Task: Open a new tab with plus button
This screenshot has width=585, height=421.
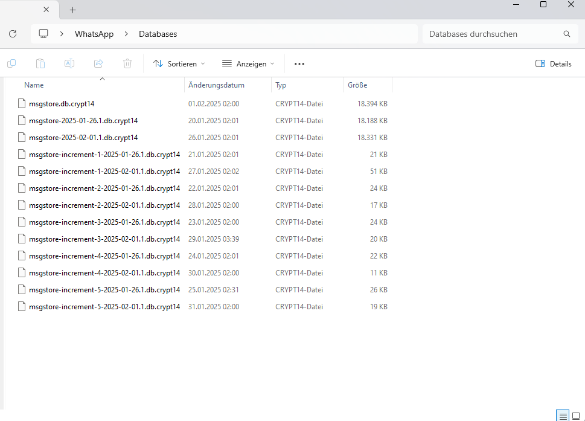Action: (x=73, y=10)
